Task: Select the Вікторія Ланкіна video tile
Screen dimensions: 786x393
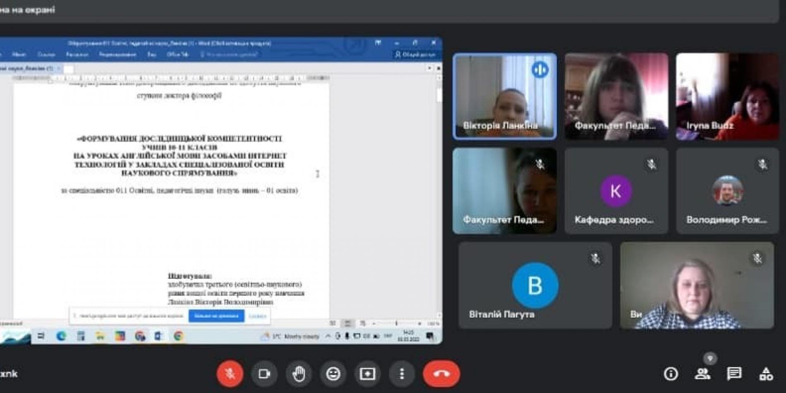Action: pyautogui.click(x=505, y=96)
